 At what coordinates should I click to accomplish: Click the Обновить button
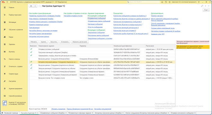tap(34, 42)
